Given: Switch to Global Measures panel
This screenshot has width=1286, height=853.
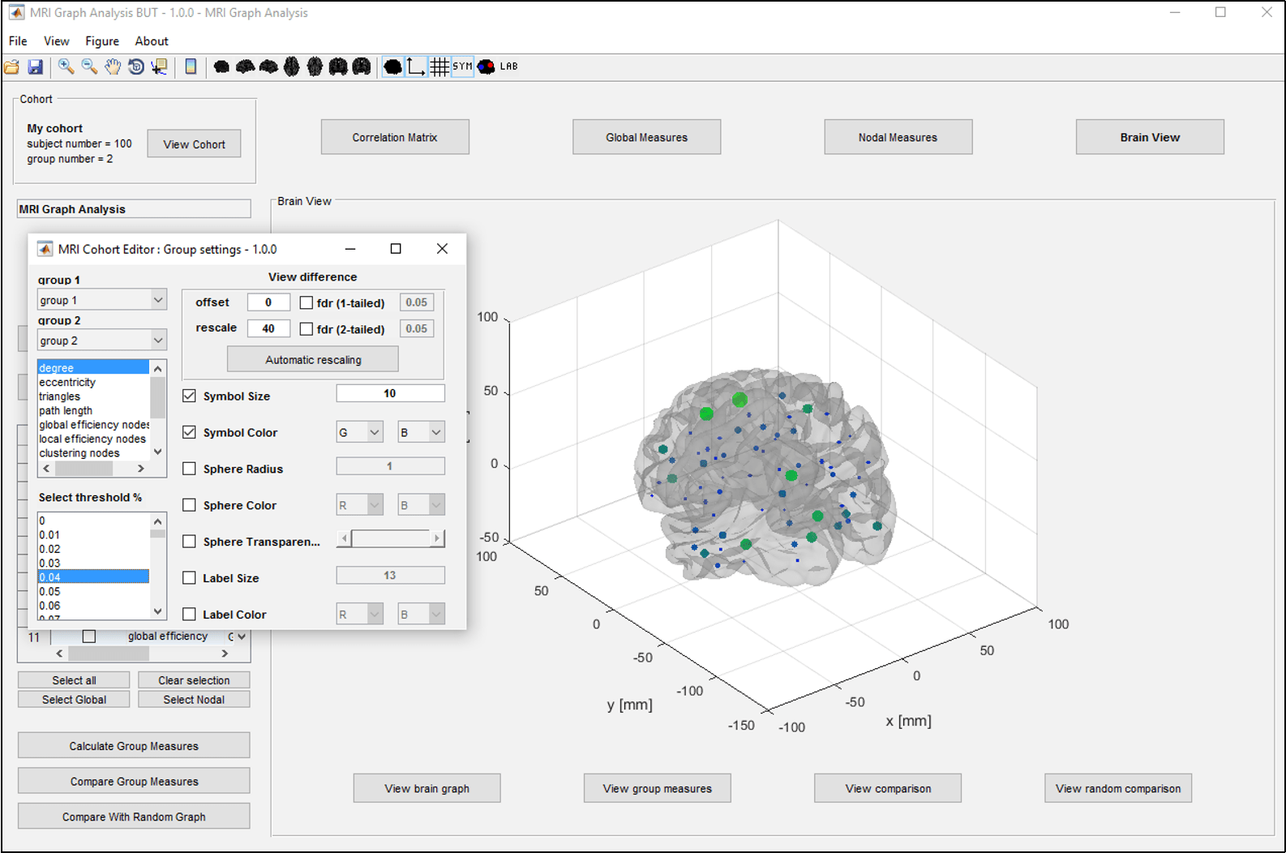Looking at the screenshot, I should pos(646,137).
